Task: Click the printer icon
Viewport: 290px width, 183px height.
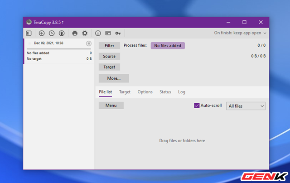Action: [x=75, y=33]
